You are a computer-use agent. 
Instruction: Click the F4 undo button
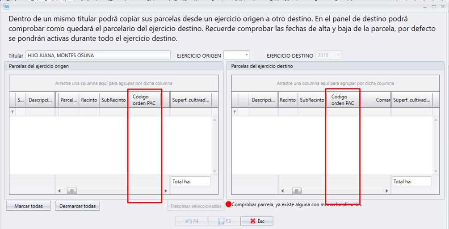click(x=192, y=221)
